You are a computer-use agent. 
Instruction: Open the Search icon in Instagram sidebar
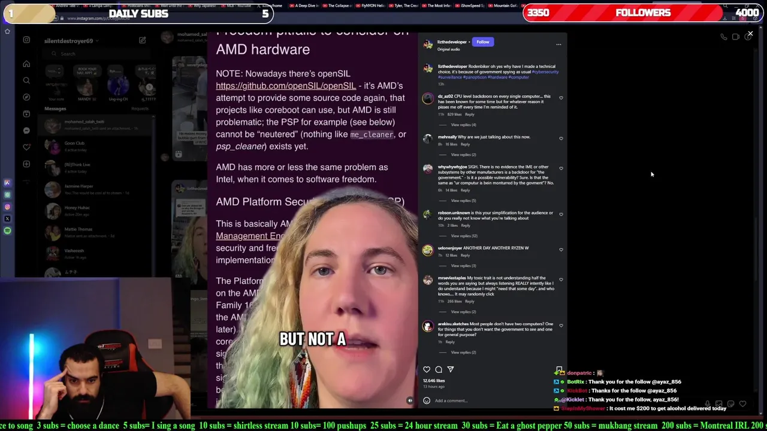point(26,80)
